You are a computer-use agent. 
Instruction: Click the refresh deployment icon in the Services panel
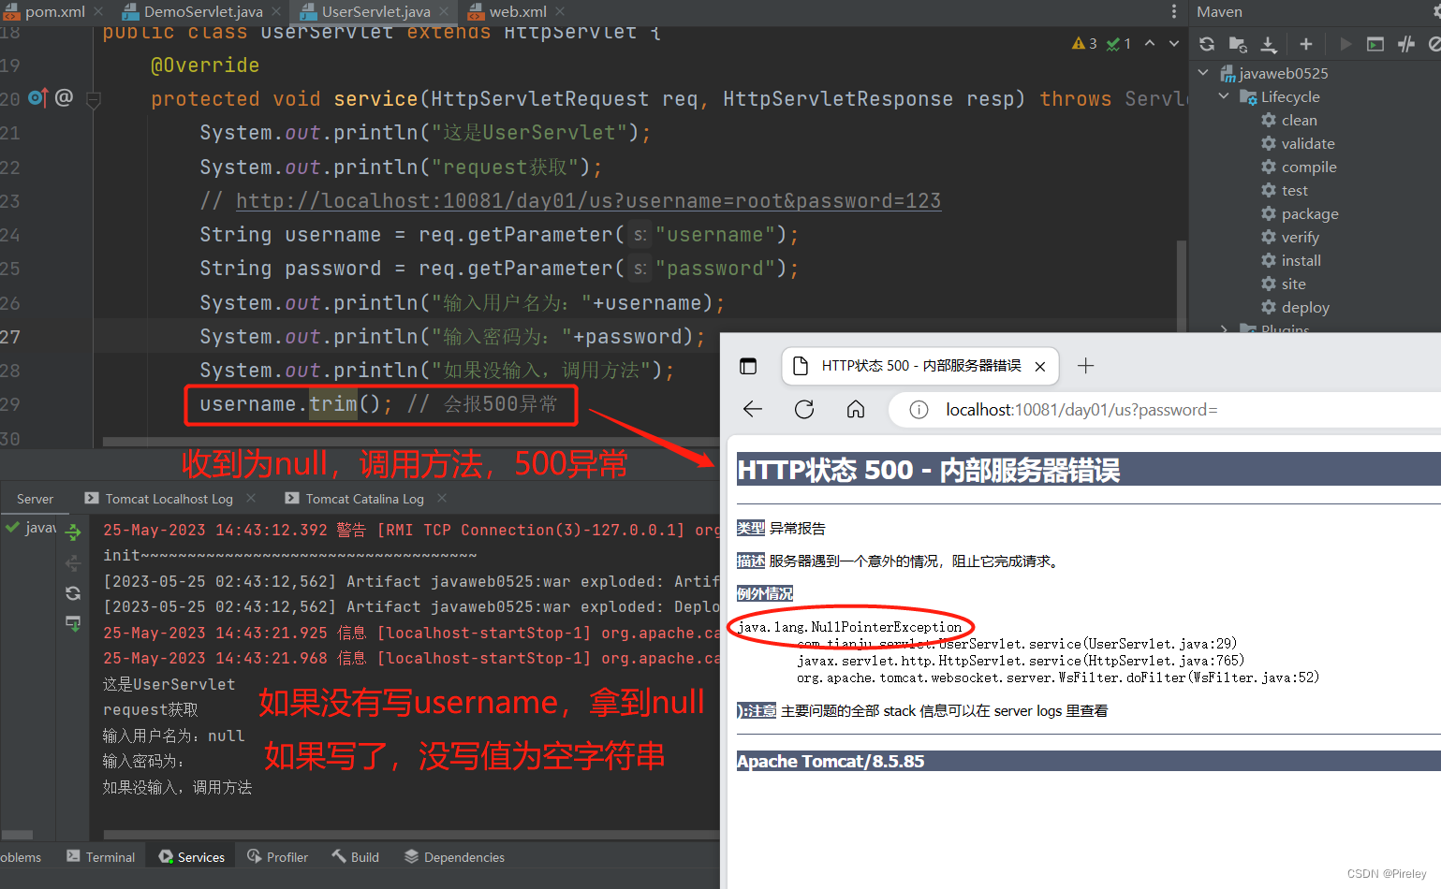[x=73, y=593]
